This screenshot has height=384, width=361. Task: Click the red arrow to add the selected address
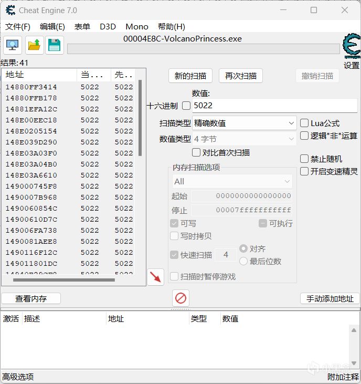tap(155, 277)
